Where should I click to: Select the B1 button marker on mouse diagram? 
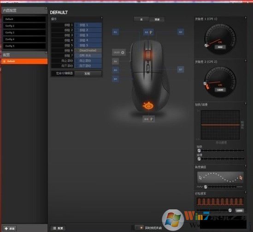pos(115,32)
